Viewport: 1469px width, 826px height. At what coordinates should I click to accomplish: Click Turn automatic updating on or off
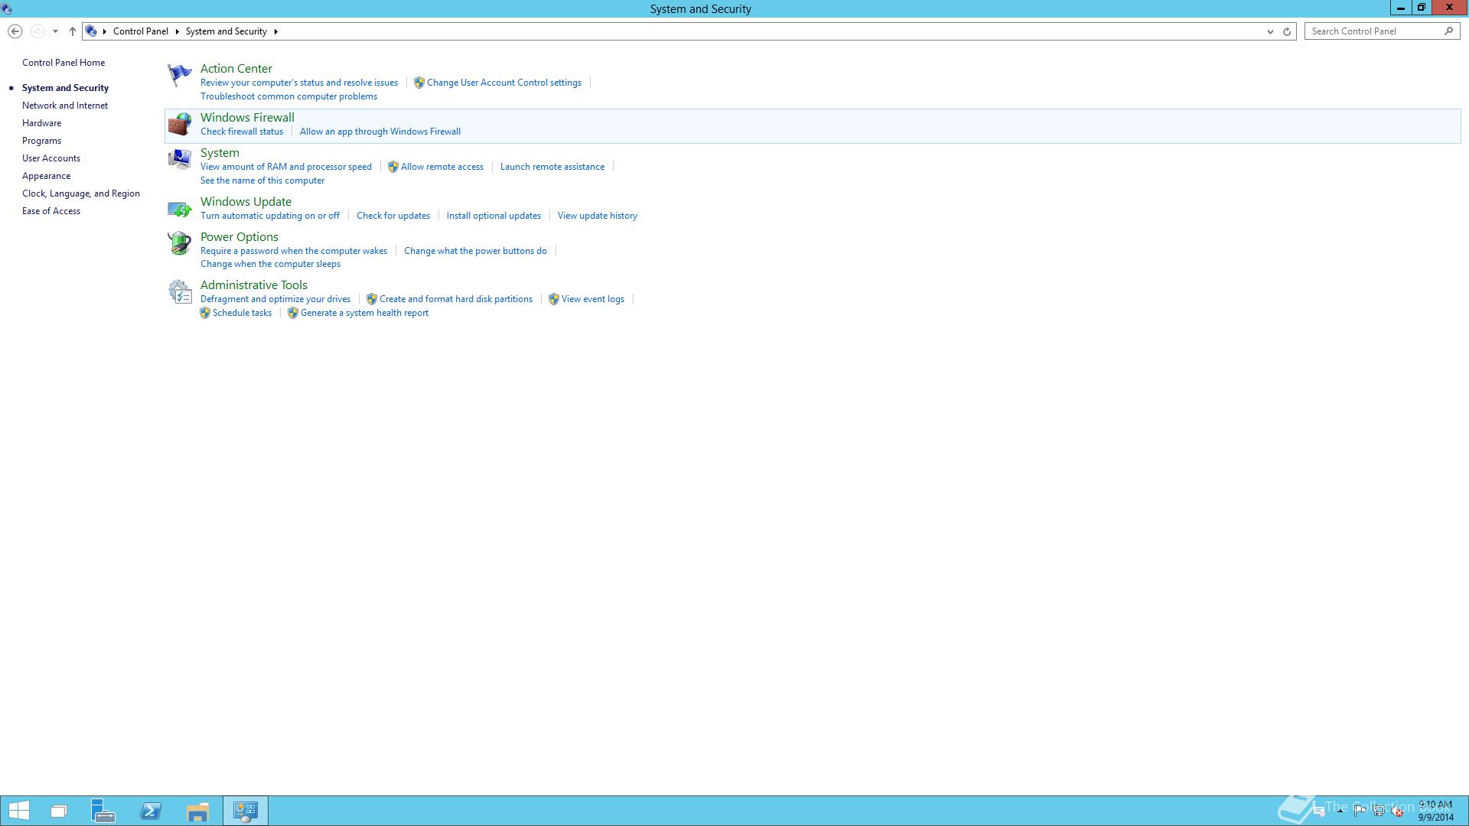[270, 216]
